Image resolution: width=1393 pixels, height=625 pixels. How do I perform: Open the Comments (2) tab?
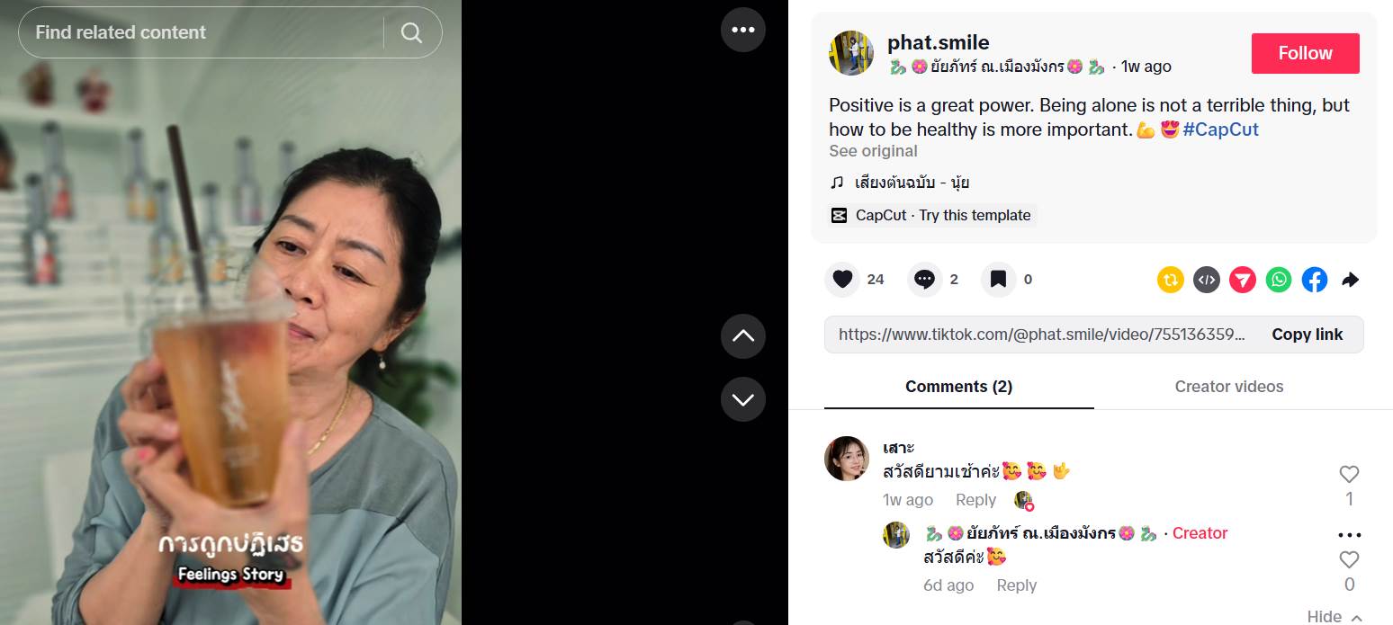click(x=958, y=387)
